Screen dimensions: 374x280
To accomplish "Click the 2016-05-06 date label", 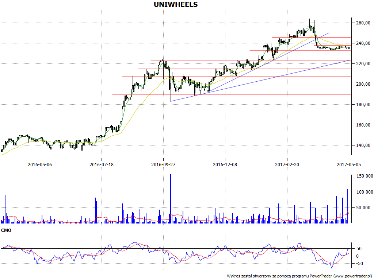I will tap(40, 164).
